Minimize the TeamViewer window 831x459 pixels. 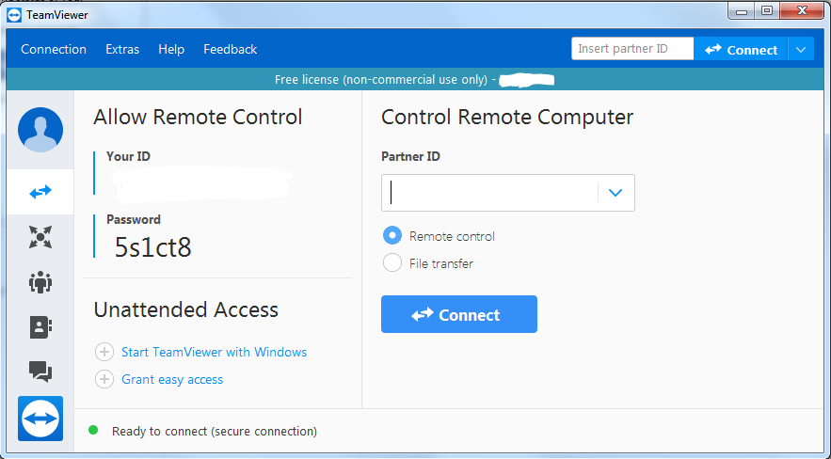pyautogui.click(x=742, y=10)
